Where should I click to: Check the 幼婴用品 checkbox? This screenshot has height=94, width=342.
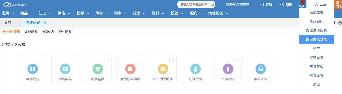pos(204,61)
